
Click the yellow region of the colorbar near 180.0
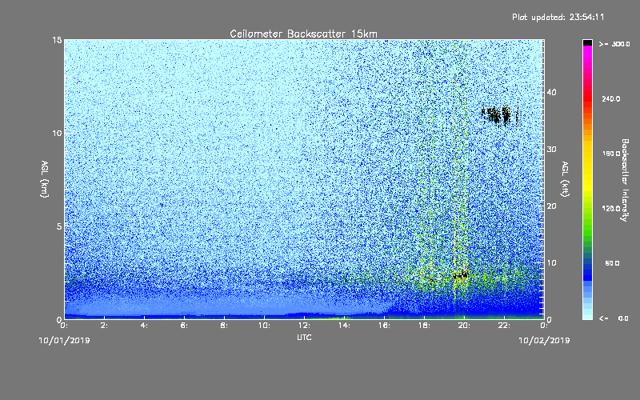click(x=587, y=154)
